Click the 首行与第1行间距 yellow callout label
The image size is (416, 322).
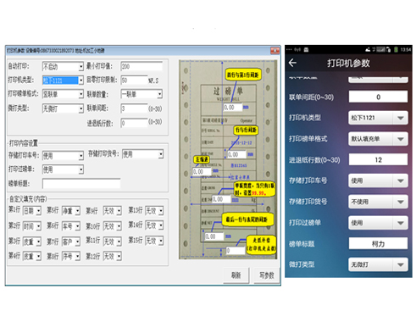click(243, 75)
